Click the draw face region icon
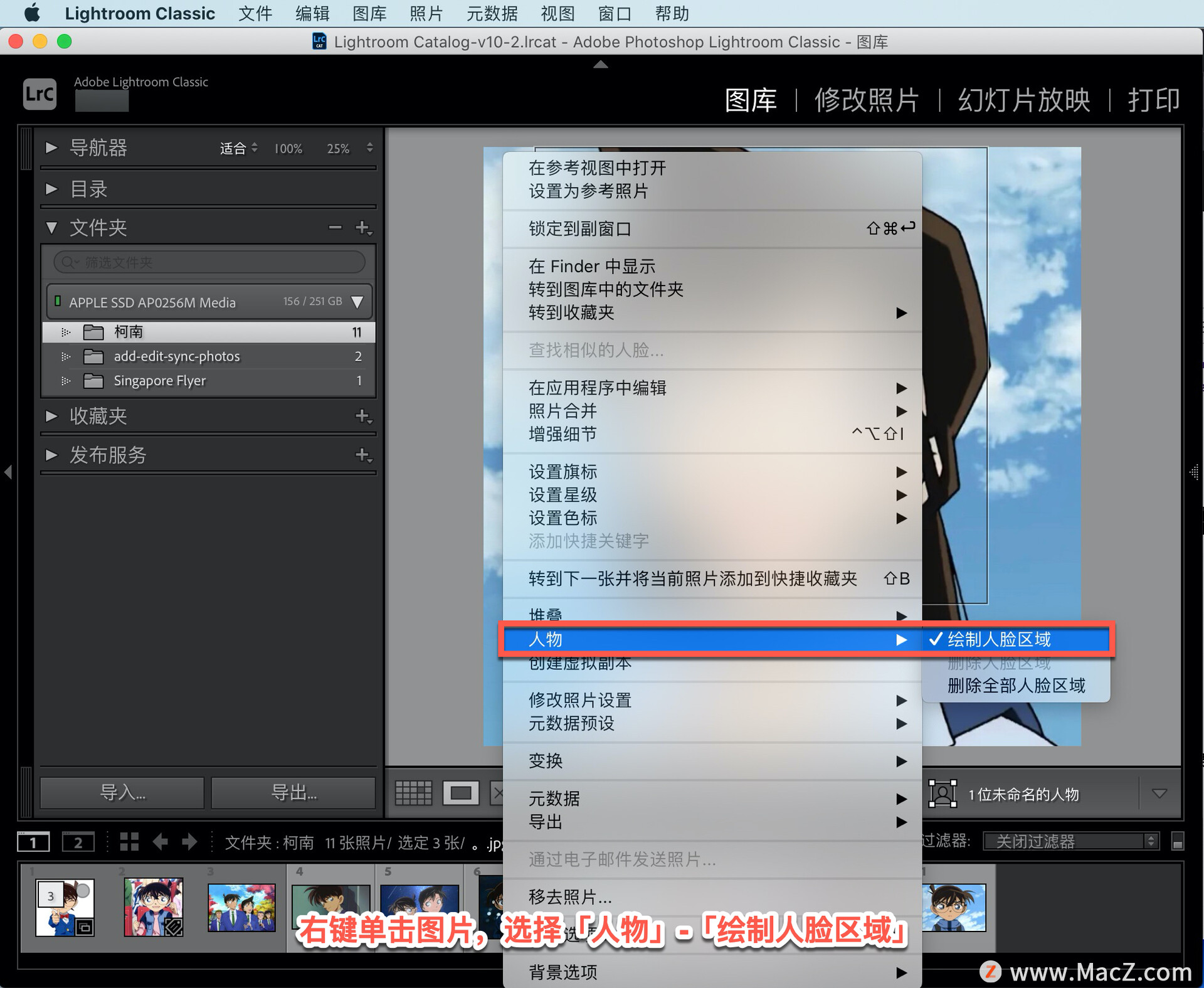The height and width of the screenshot is (988, 1204). pos(943,794)
